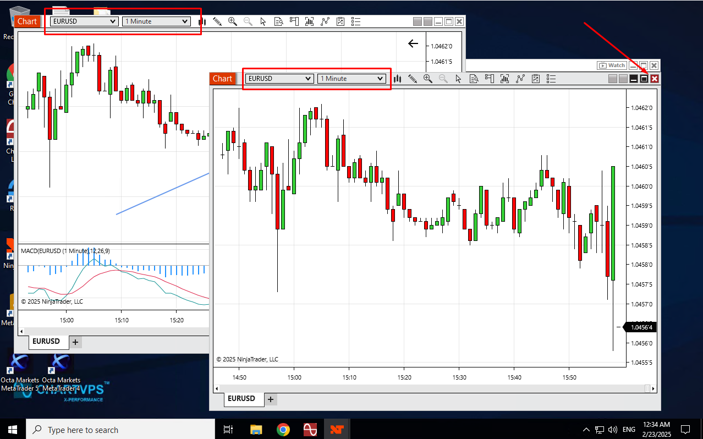Add new tab with plus in front chart
703x439 pixels.
(x=271, y=399)
